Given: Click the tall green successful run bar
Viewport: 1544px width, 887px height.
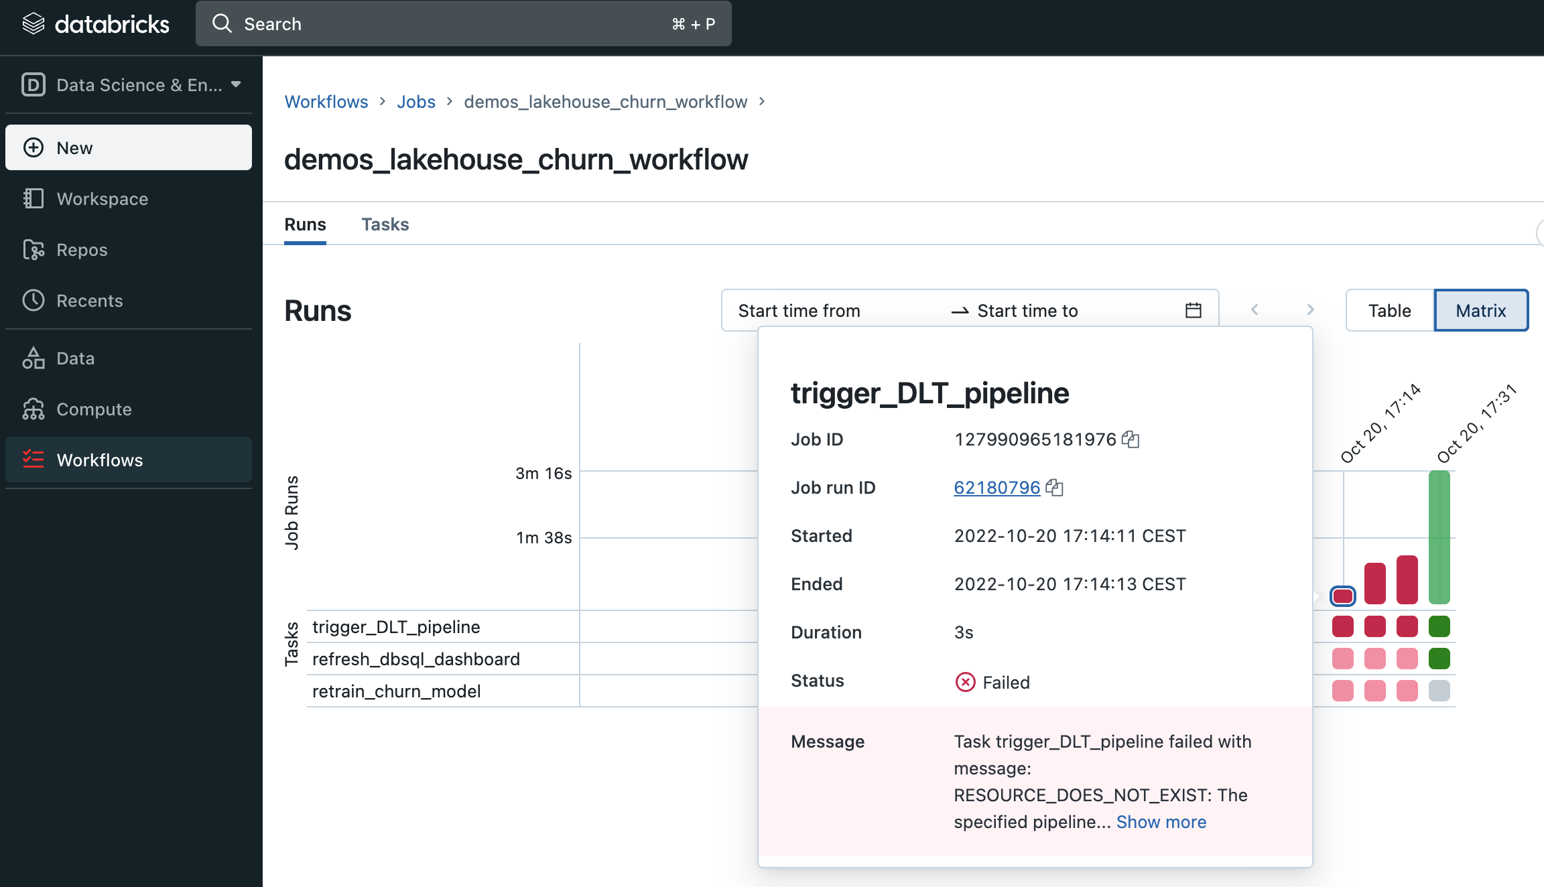Looking at the screenshot, I should click(1439, 536).
